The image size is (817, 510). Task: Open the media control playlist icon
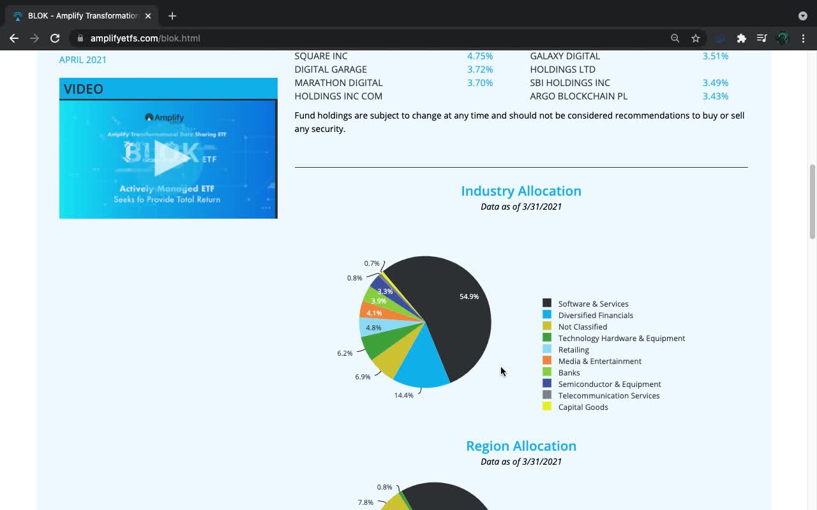(761, 38)
